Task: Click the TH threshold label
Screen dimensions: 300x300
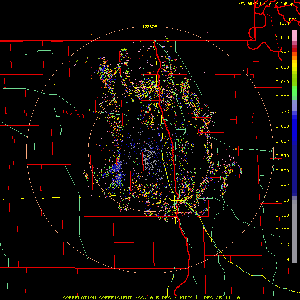Action: click(286, 260)
